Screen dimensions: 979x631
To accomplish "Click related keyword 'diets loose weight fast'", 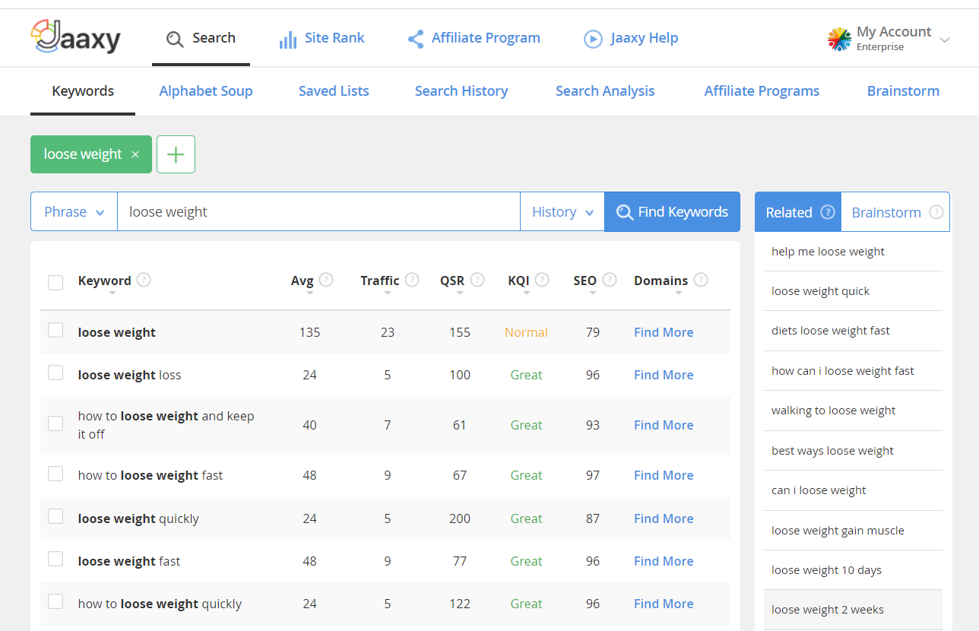I will click(x=830, y=331).
